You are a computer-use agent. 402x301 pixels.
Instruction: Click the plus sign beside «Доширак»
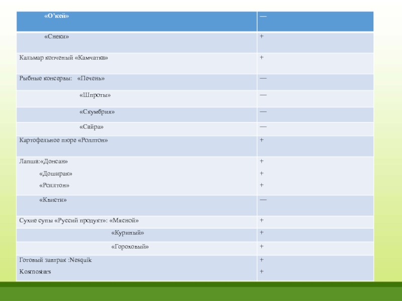point(261,173)
